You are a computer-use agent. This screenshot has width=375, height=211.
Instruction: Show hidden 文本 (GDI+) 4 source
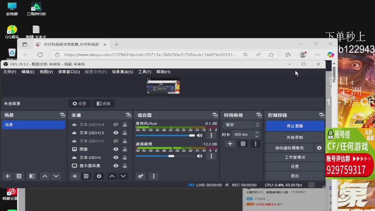coord(116,125)
